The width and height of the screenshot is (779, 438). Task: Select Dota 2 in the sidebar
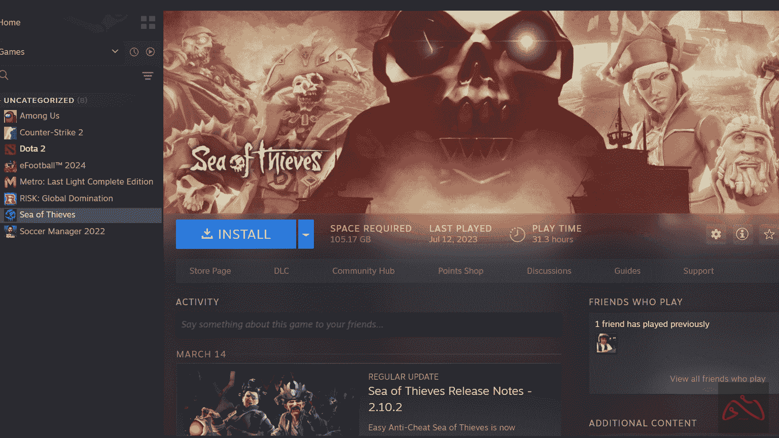click(x=32, y=149)
